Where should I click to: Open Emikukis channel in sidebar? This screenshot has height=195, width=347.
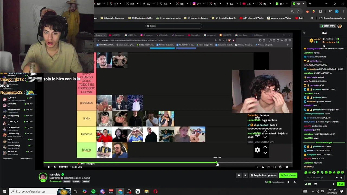point(18,105)
